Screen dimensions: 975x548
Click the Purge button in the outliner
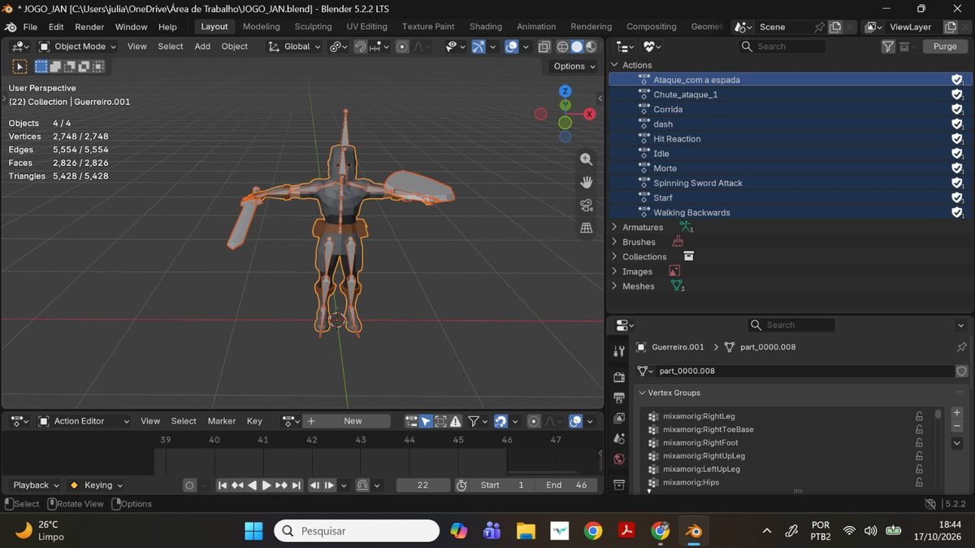(x=945, y=47)
